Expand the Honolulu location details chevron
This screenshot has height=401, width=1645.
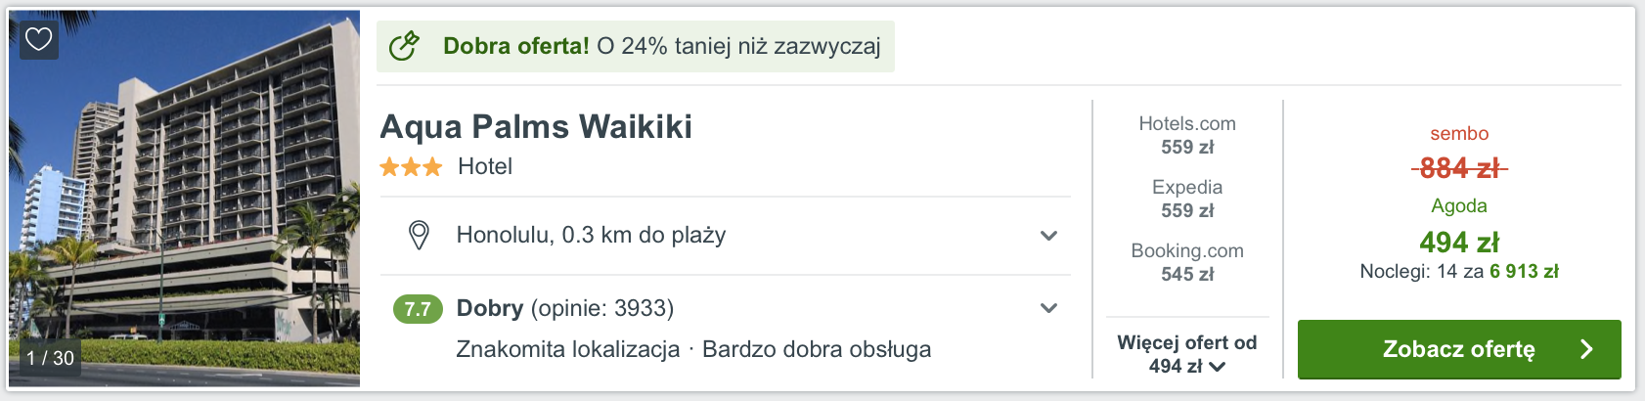tap(1048, 236)
